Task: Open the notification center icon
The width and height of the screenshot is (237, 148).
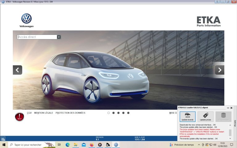Action: click(x=231, y=145)
